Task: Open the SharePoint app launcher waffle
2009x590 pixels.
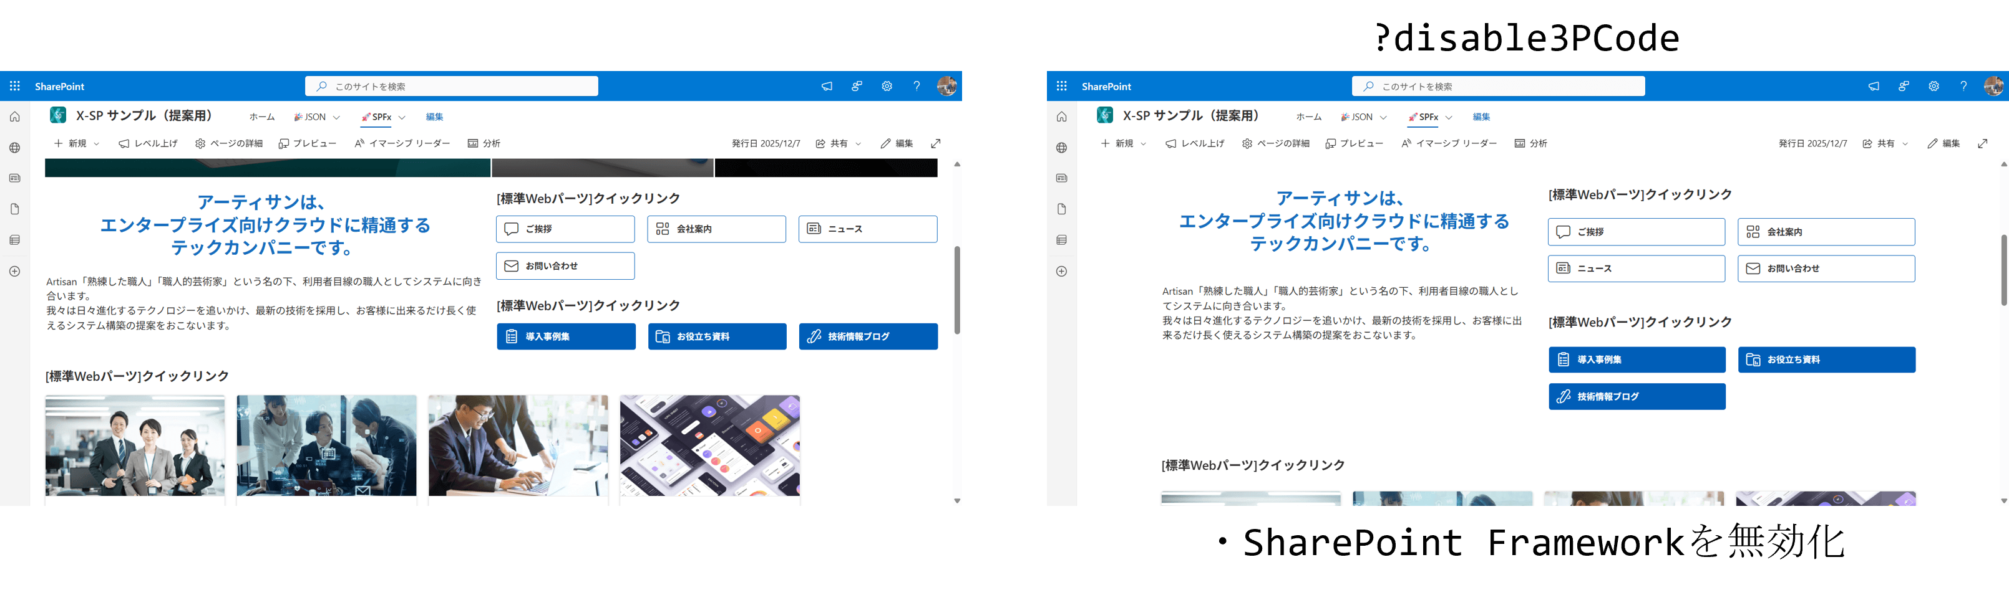Action: click(14, 85)
